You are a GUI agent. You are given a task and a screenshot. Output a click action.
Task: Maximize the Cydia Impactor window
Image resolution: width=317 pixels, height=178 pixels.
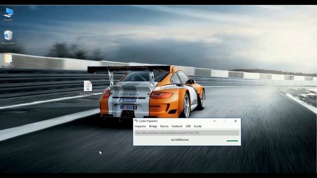click(x=225, y=121)
